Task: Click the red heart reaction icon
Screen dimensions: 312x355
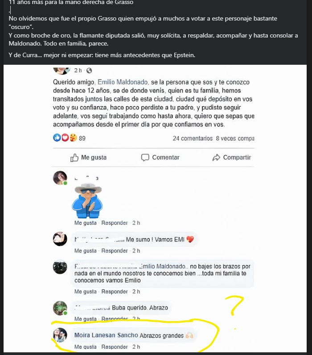Action: [65, 138]
